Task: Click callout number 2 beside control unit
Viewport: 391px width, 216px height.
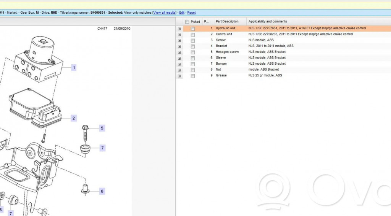Action: point(74,118)
